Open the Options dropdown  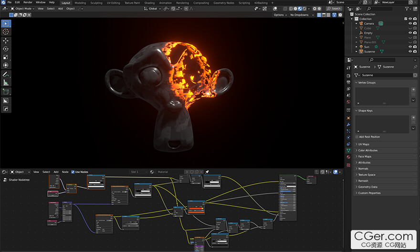[x=280, y=15]
